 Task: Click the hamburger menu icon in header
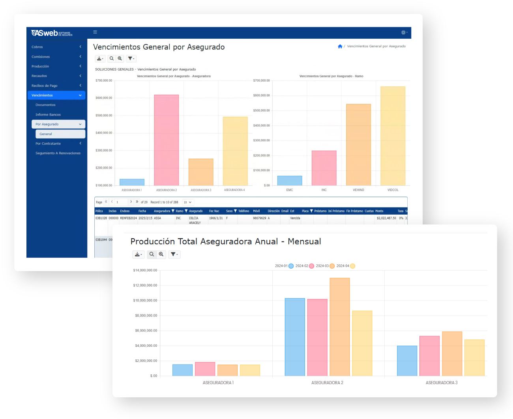95,32
